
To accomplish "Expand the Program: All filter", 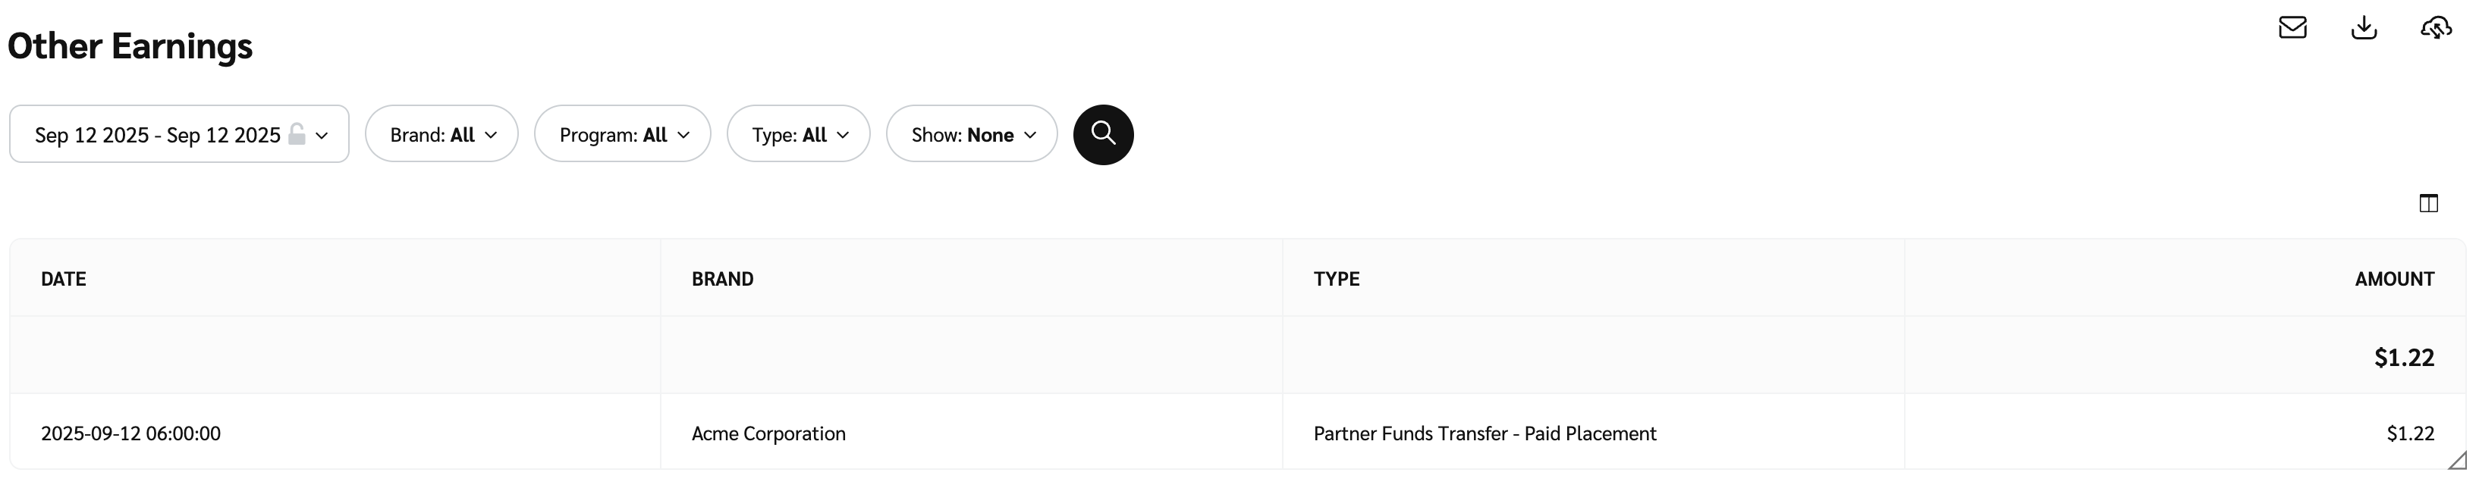I will (x=623, y=135).
